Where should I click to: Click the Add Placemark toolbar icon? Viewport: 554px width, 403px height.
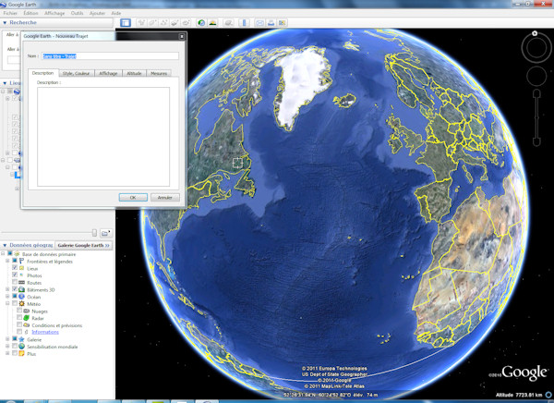tap(141, 23)
